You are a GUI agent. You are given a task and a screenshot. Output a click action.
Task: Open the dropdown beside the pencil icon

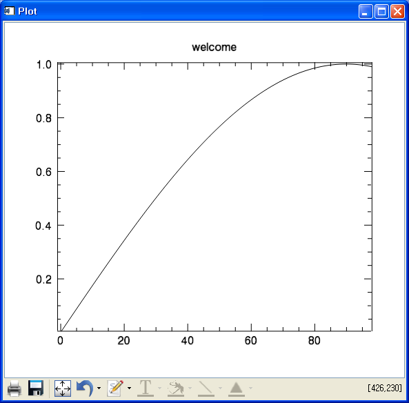(130, 388)
